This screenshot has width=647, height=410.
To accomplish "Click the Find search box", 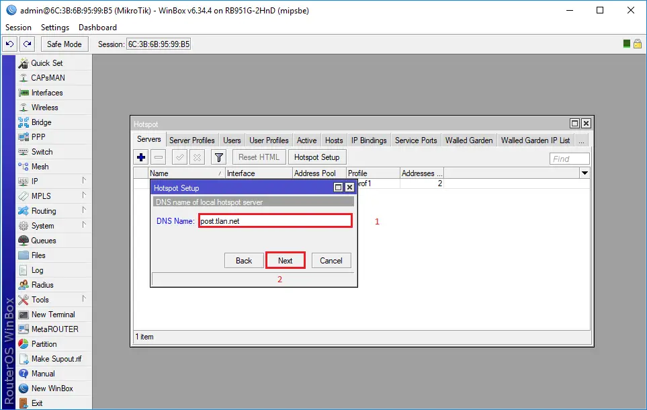I will (570, 159).
